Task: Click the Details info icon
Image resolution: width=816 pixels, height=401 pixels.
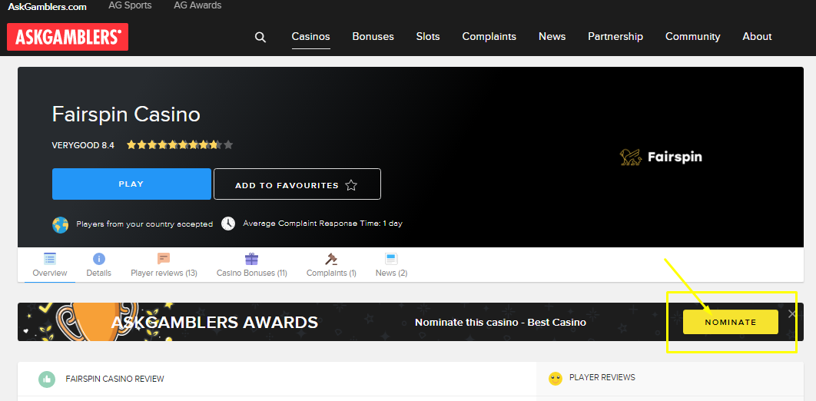Action: pos(99,258)
